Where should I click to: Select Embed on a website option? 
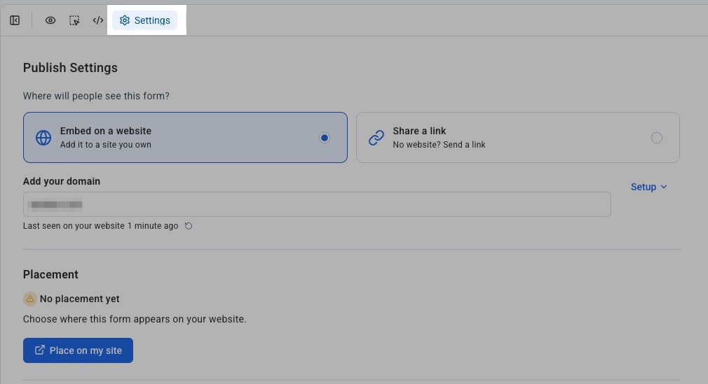click(x=185, y=138)
